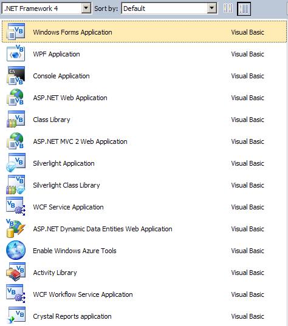Select the WCF Service Application gear icon
This screenshot has width=288, height=326.
click(x=16, y=206)
